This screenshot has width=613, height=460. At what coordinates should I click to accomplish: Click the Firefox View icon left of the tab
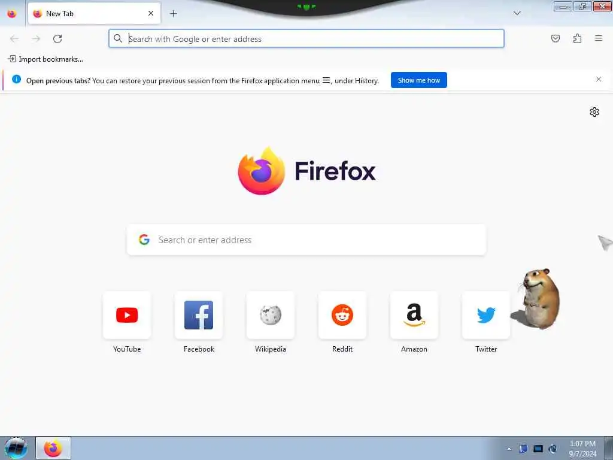12,14
